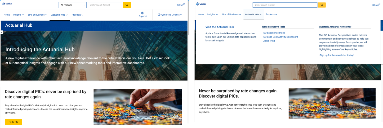
Task: Click the search term field in right page
Action: point(285,5)
